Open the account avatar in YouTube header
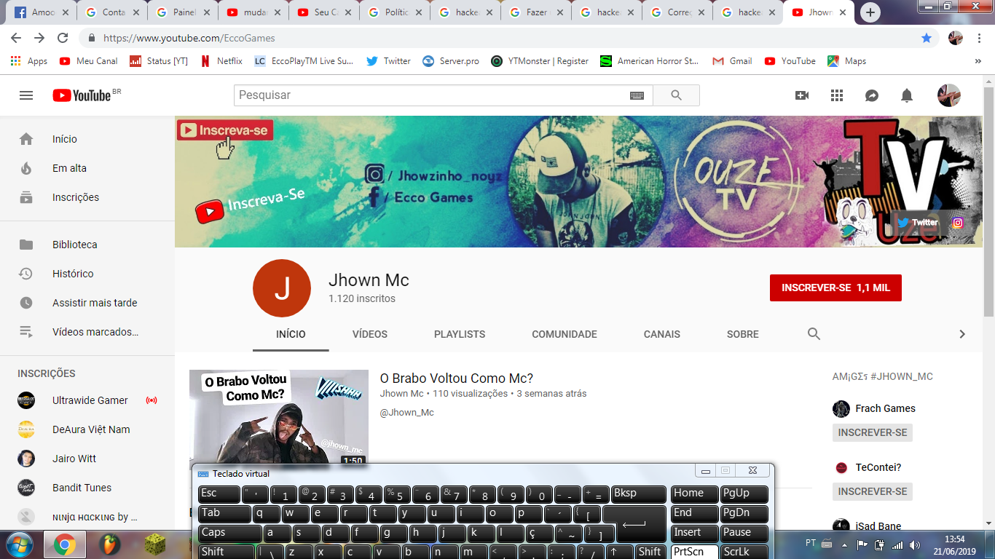This screenshot has height=559, width=995. tap(949, 95)
